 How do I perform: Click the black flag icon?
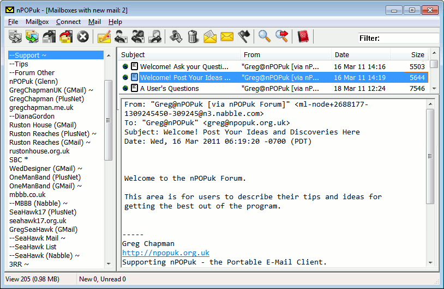pos(244,36)
